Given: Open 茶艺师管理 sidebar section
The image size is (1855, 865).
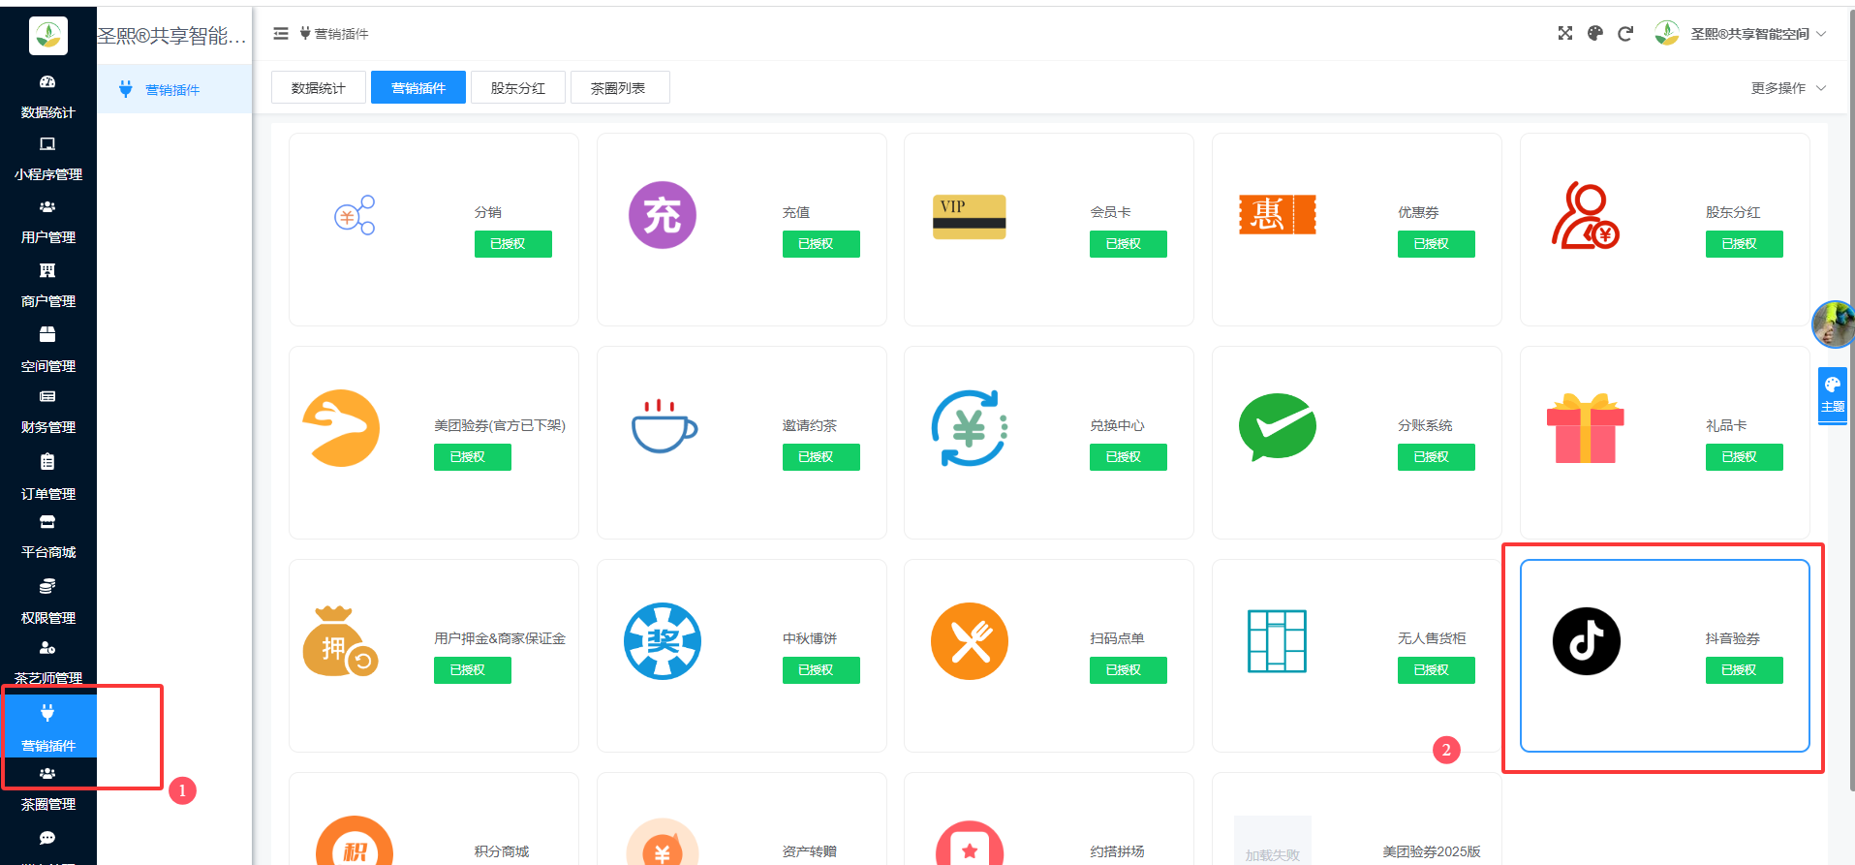Looking at the screenshot, I should tap(47, 664).
